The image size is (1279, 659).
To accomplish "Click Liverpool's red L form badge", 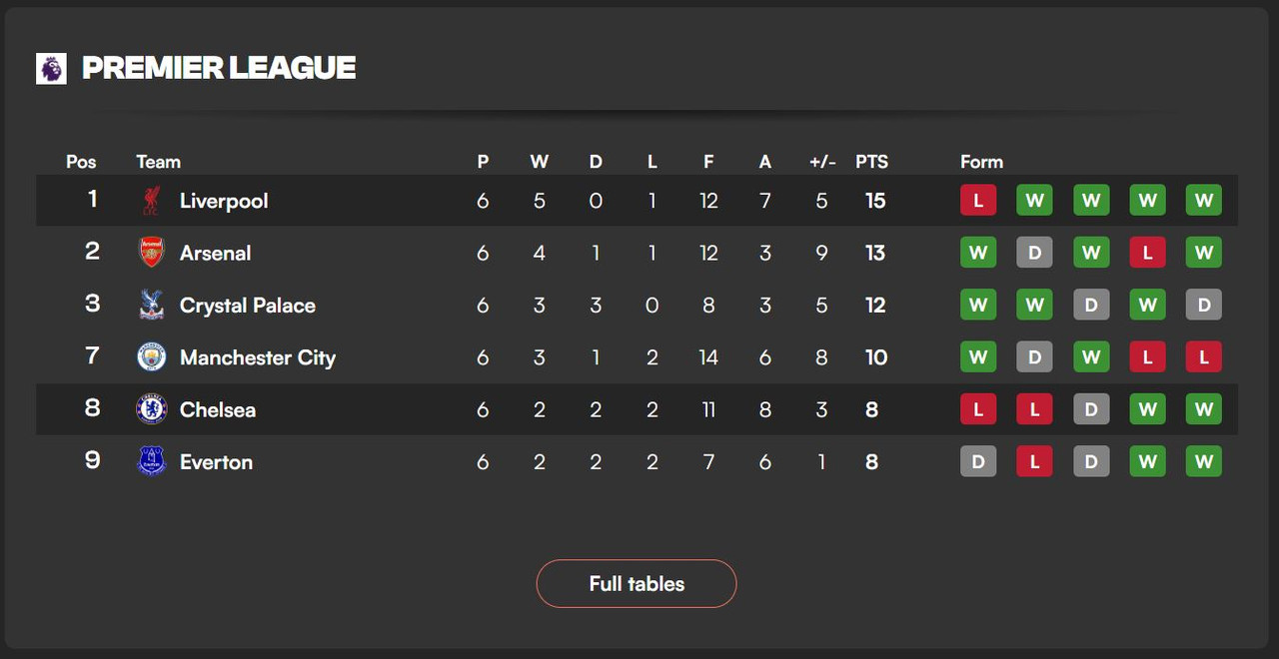I will pos(978,201).
